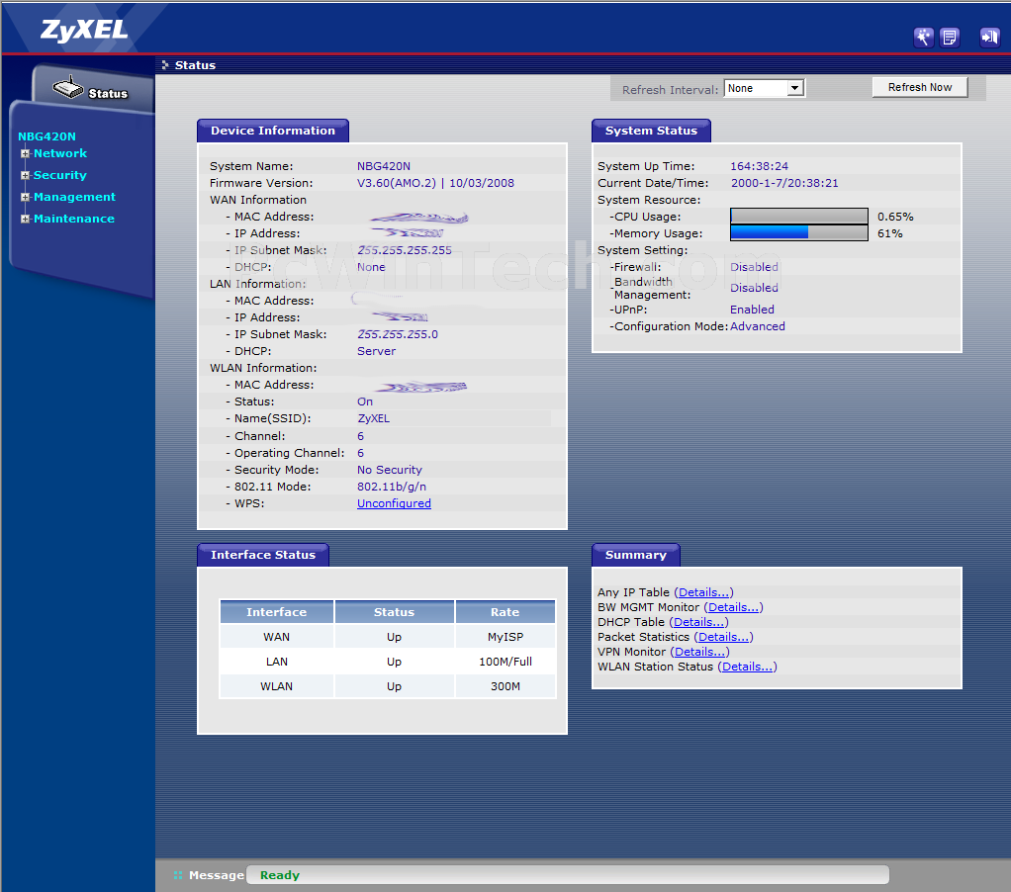
Task: Click the About page icon
Action: point(950,38)
